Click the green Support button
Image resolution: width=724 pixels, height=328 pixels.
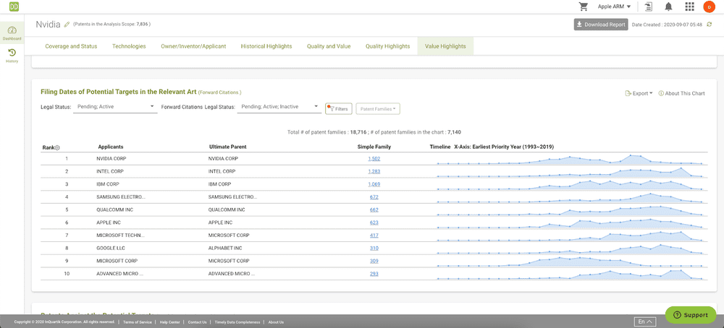(x=691, y=315)
